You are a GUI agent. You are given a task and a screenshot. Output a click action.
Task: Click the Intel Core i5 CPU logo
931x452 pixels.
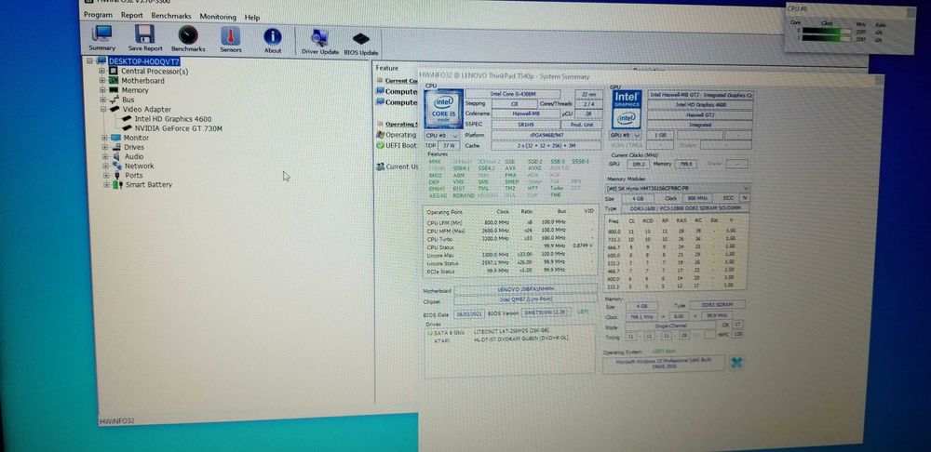[443, 108]
